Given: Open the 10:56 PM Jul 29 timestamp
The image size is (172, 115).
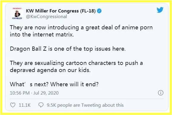Looking at the screenshot, I should (x=34, y=93).
